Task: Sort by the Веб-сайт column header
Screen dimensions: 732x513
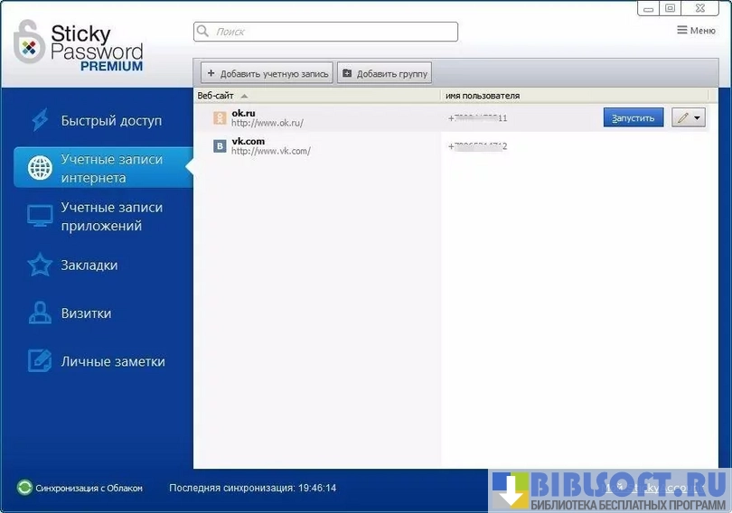Action: (x=217, y=96)
